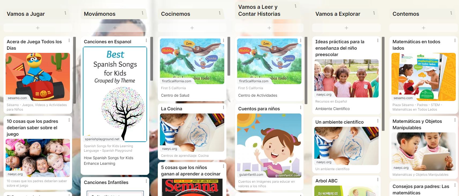
Task: Open Ideas prácticas para la enseñanza post
Action: 340,48
